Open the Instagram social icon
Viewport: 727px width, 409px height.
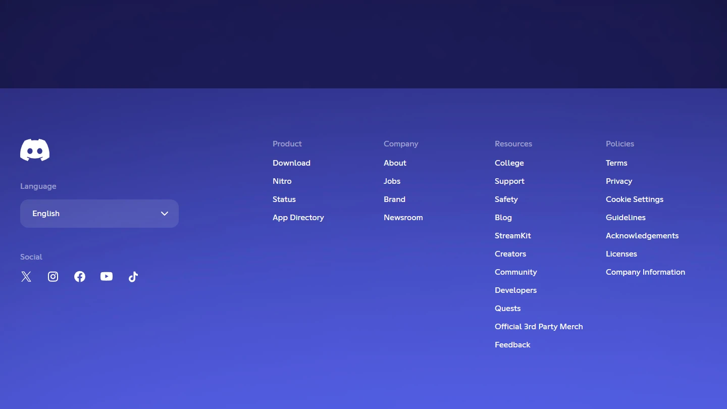click(x=53, y=277)
